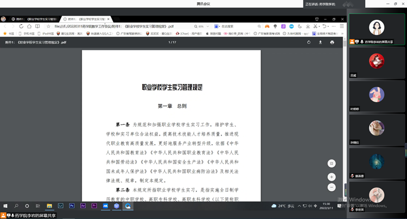Rotate the PDF document
The height and width of the screenshot is (219, 407).
(309, 42)
